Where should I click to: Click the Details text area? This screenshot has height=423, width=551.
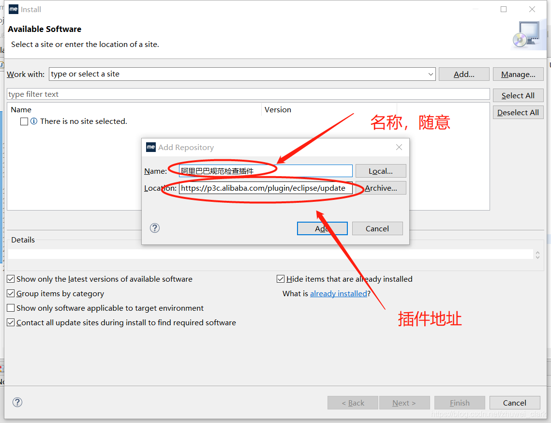270,254
